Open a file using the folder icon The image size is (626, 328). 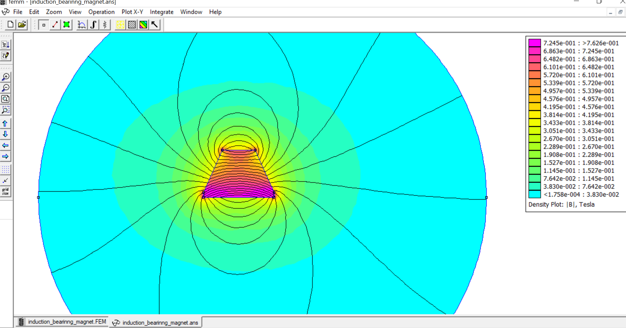pyautogui.click(x=22, y=25)
